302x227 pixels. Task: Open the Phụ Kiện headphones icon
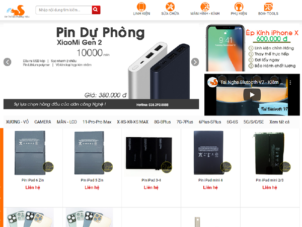239,7
